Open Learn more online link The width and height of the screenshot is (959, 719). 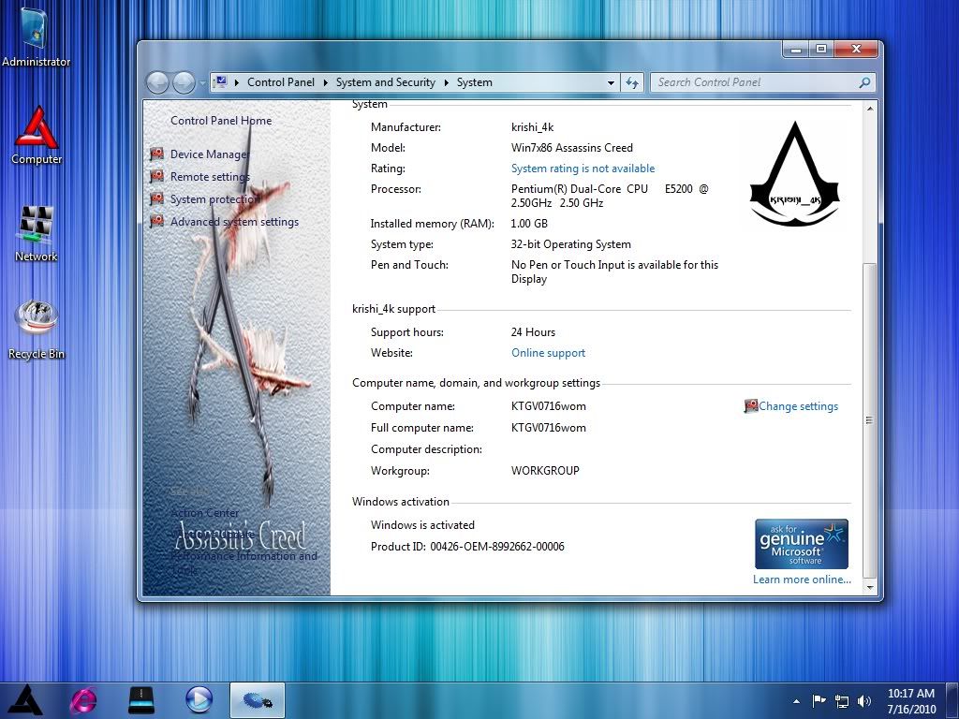coord(802,579)
